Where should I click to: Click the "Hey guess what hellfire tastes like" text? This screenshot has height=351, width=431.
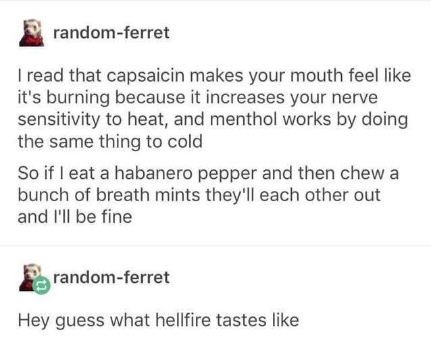coord(158,319)
